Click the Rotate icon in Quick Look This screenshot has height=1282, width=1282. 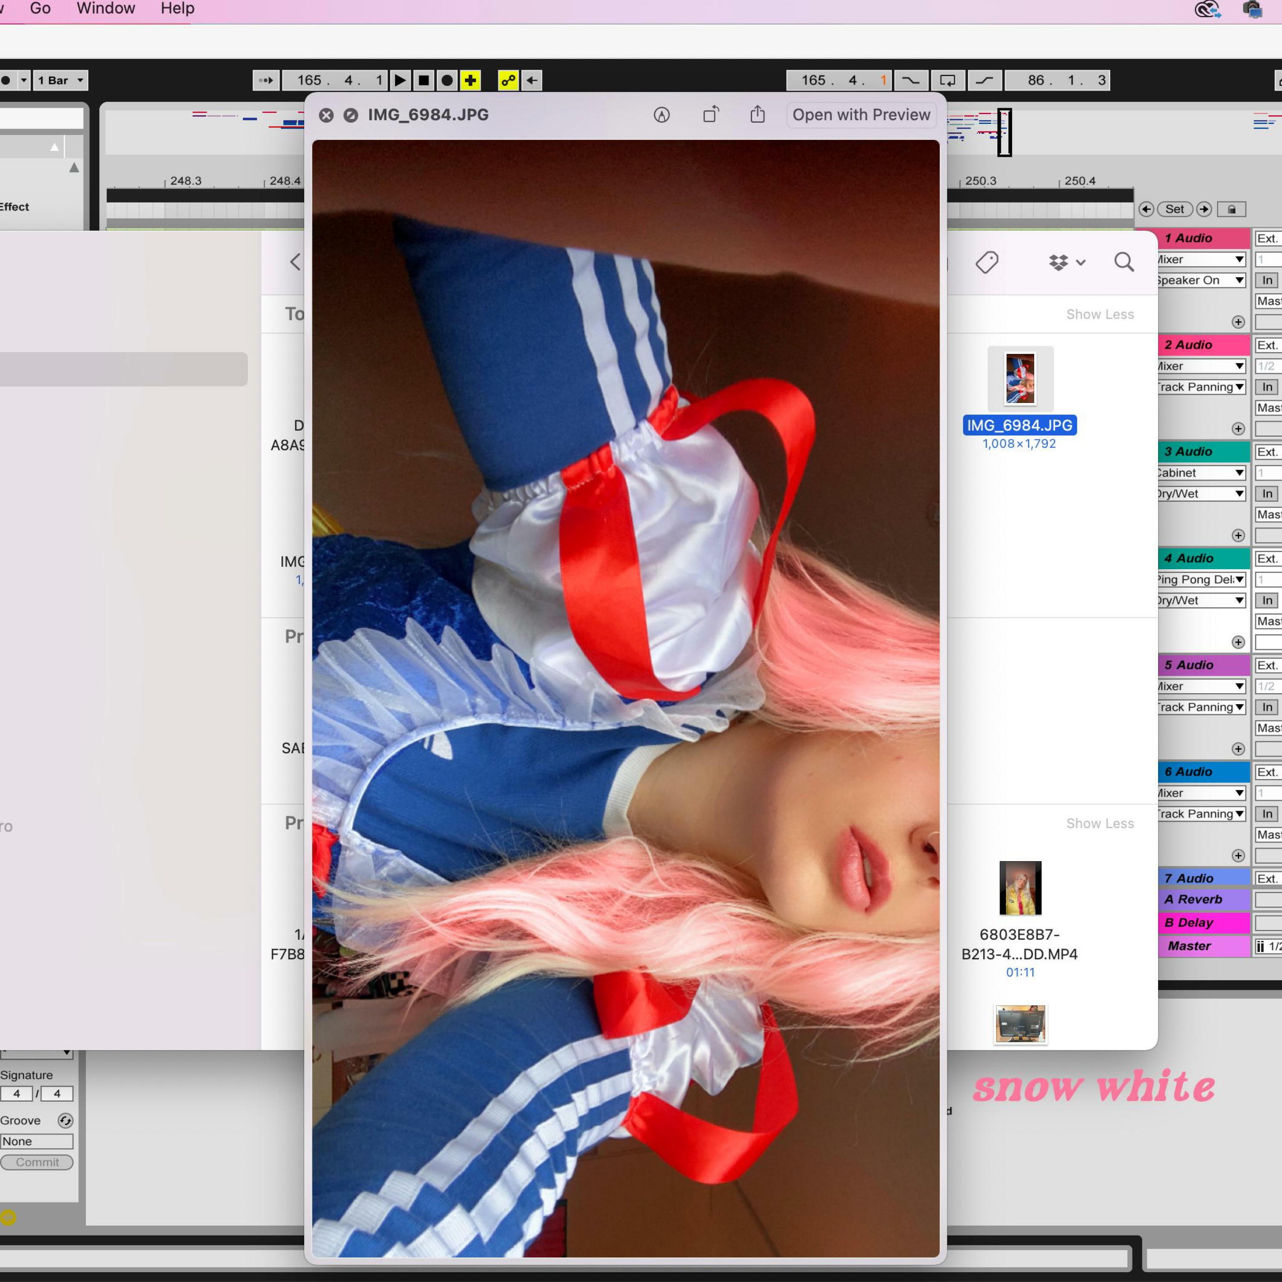click(711, 115)
